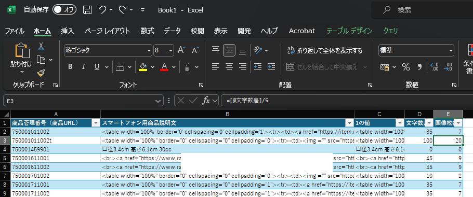This screenshot has width=473, height=197.
Task: Switch to the 表示 tab
Action: [221, 31]
